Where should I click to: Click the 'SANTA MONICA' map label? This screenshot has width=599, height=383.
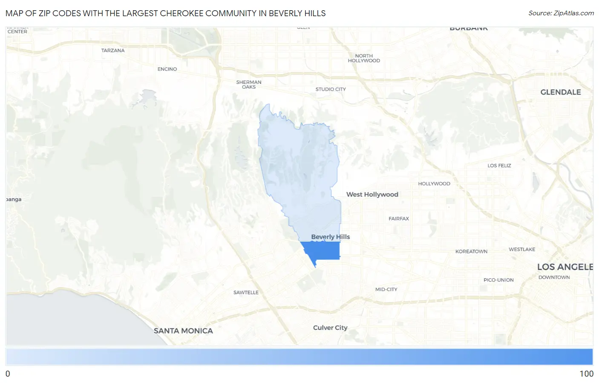pyautogui.click(x=183, y=331)
